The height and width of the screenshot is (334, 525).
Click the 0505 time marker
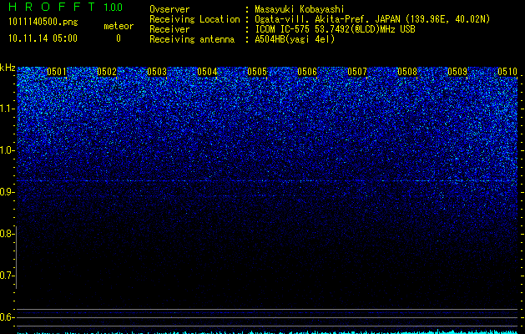coord(257,72)
